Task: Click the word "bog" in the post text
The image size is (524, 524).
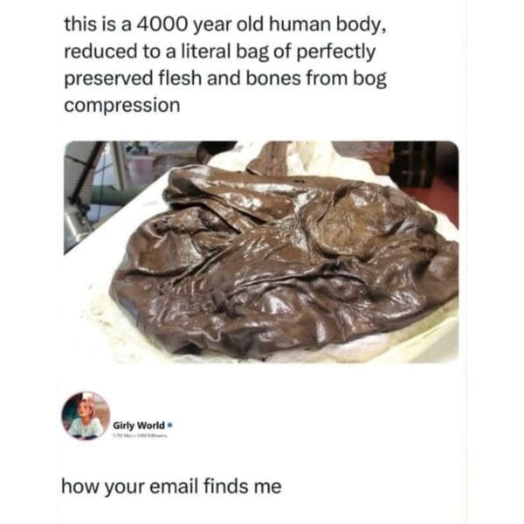Action: pos(369,79)
